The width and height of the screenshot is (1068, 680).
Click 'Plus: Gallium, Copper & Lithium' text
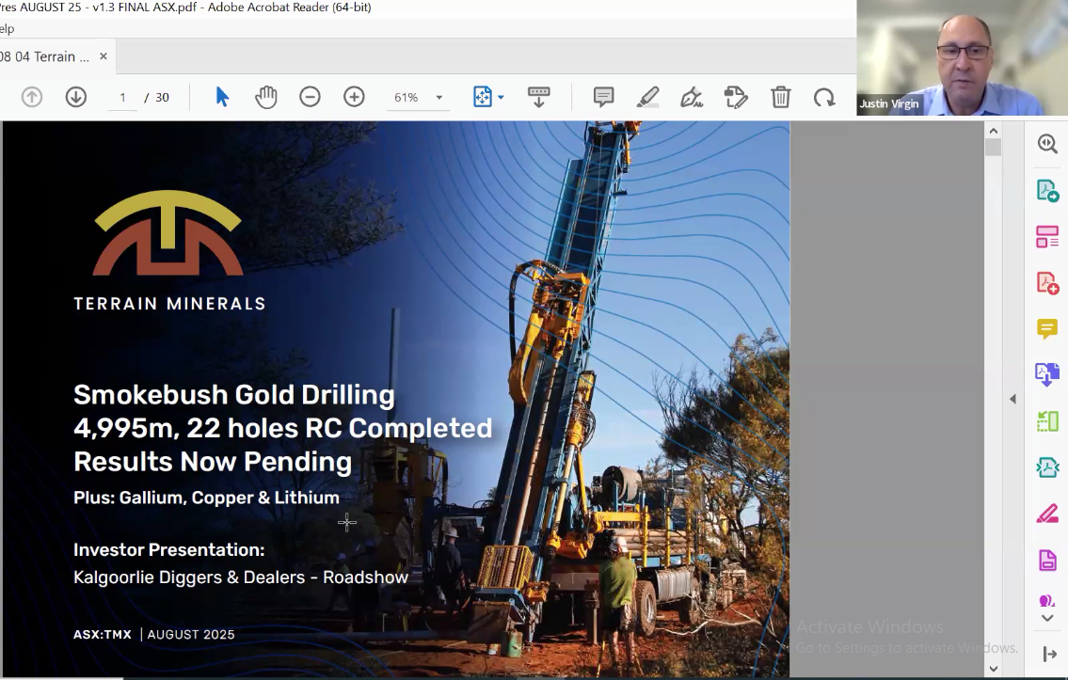coord(206,498)
